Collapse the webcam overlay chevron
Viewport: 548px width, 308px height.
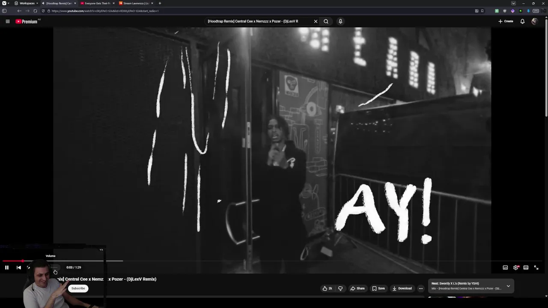(101, 250)
